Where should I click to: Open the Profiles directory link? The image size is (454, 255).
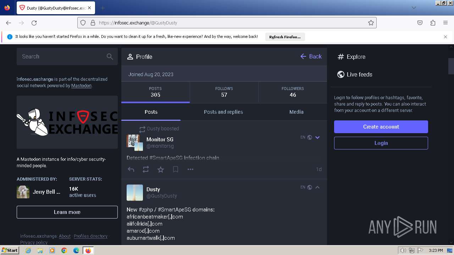click(x=90, y=236)
